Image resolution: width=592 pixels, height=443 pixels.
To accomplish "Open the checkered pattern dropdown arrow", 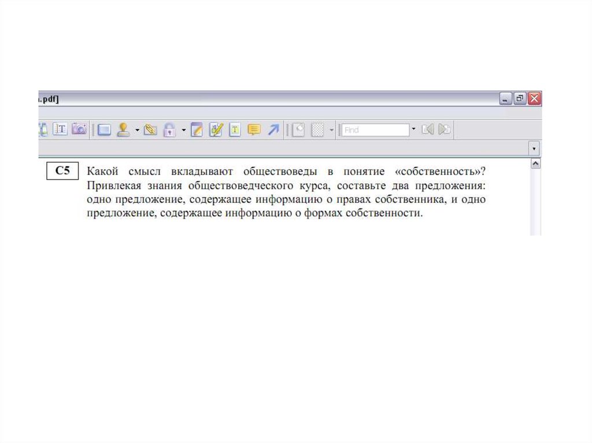I will pyautogui.click(x=331, y=130).
